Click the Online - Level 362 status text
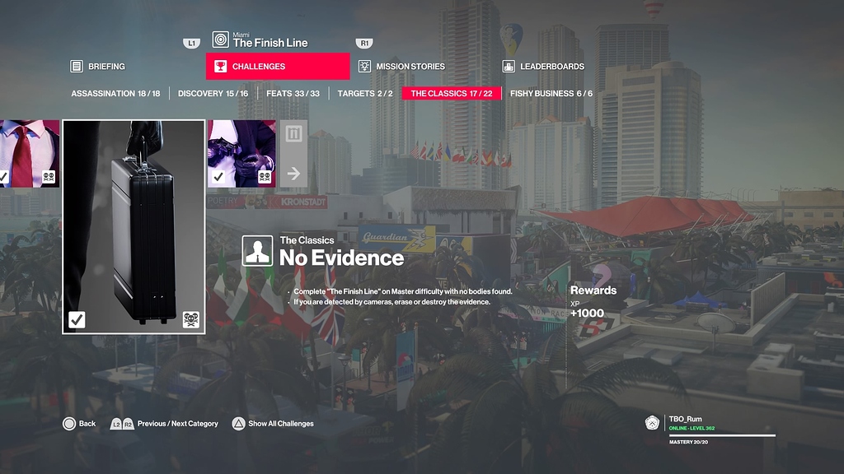 tap(692, 428)
